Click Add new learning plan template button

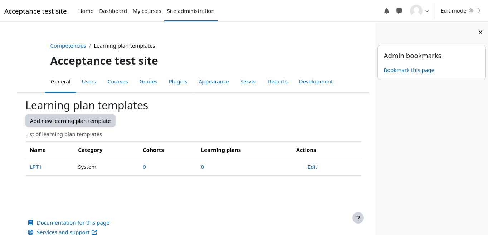click(x=70, y=121)
